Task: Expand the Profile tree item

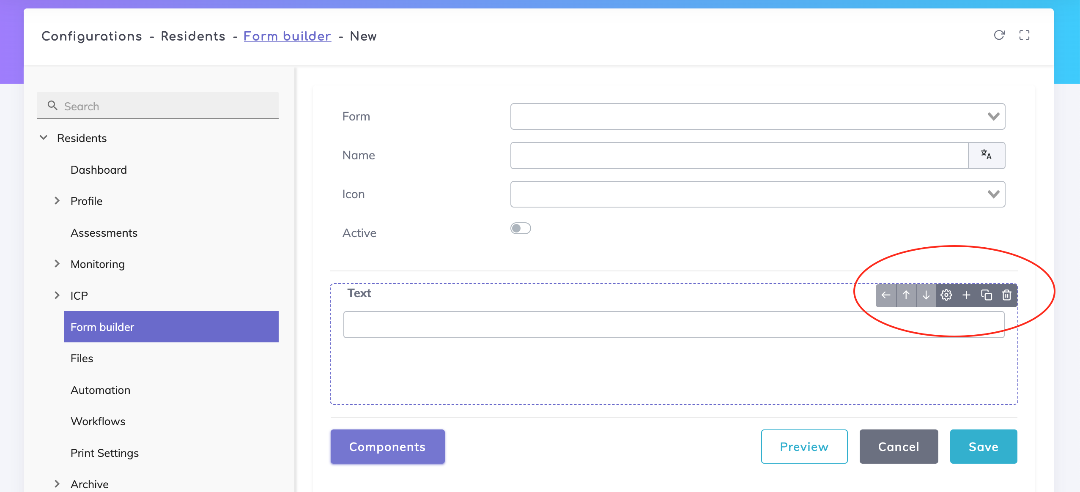Action: point(57,201)
